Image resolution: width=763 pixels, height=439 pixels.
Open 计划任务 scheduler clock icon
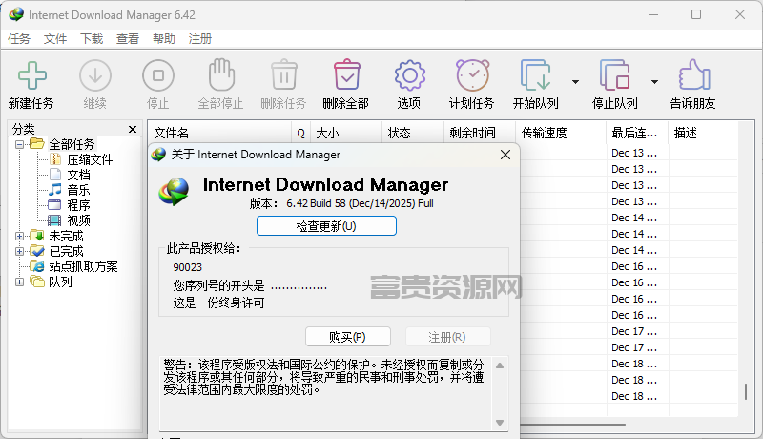coord(472,75)
